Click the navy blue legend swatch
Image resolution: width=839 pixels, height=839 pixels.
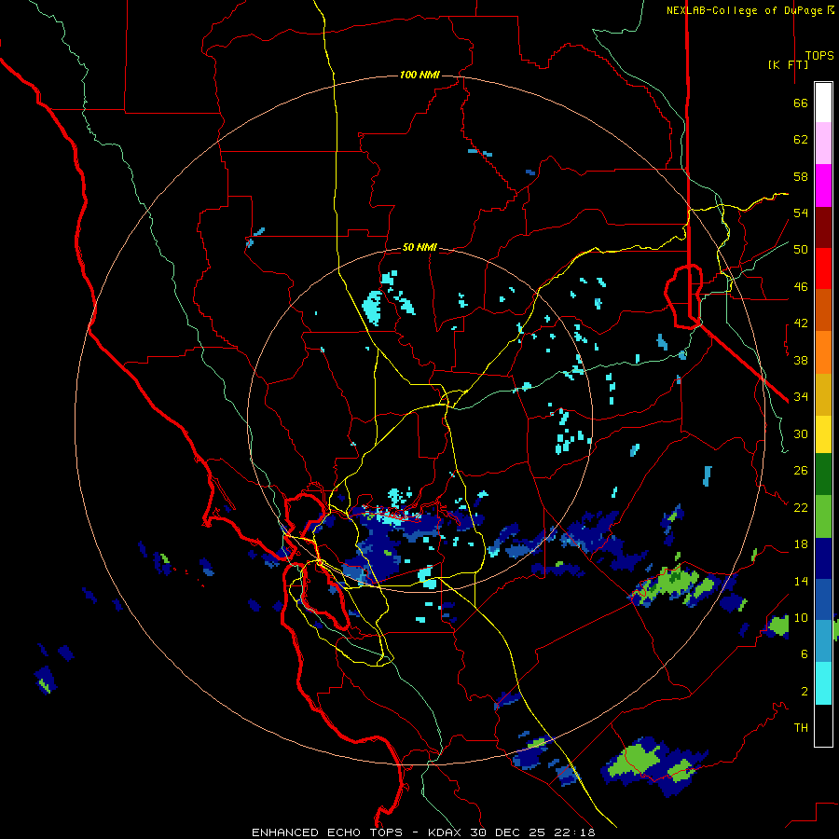pyautogui.click(x=823, y=558)
